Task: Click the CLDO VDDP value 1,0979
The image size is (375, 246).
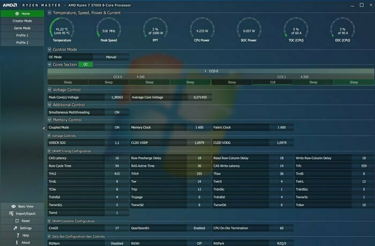Action: [x=199, y=143]
